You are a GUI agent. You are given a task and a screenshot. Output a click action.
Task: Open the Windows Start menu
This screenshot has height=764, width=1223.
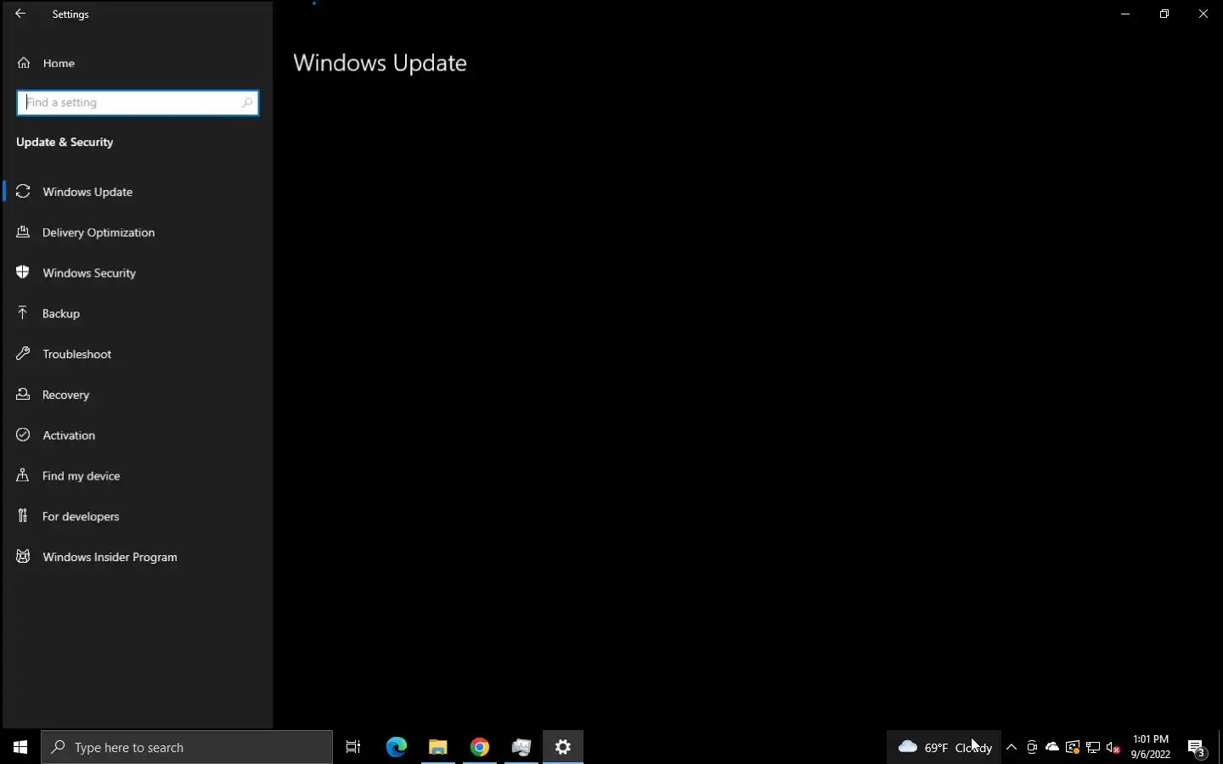(20, 747)
